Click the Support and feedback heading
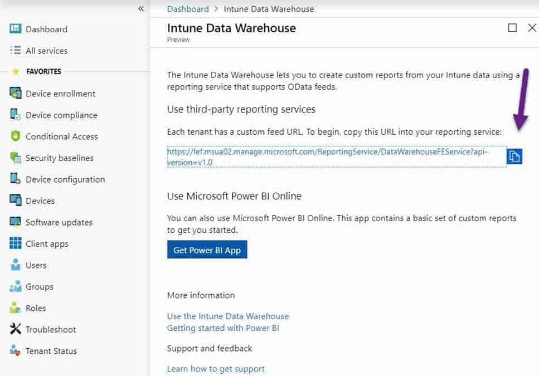This screenshot has width=539, height=376. (x=210, y=349)
